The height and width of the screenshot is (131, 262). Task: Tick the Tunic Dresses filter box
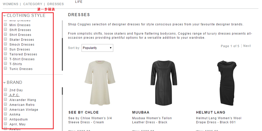click(x=5, y=68)
